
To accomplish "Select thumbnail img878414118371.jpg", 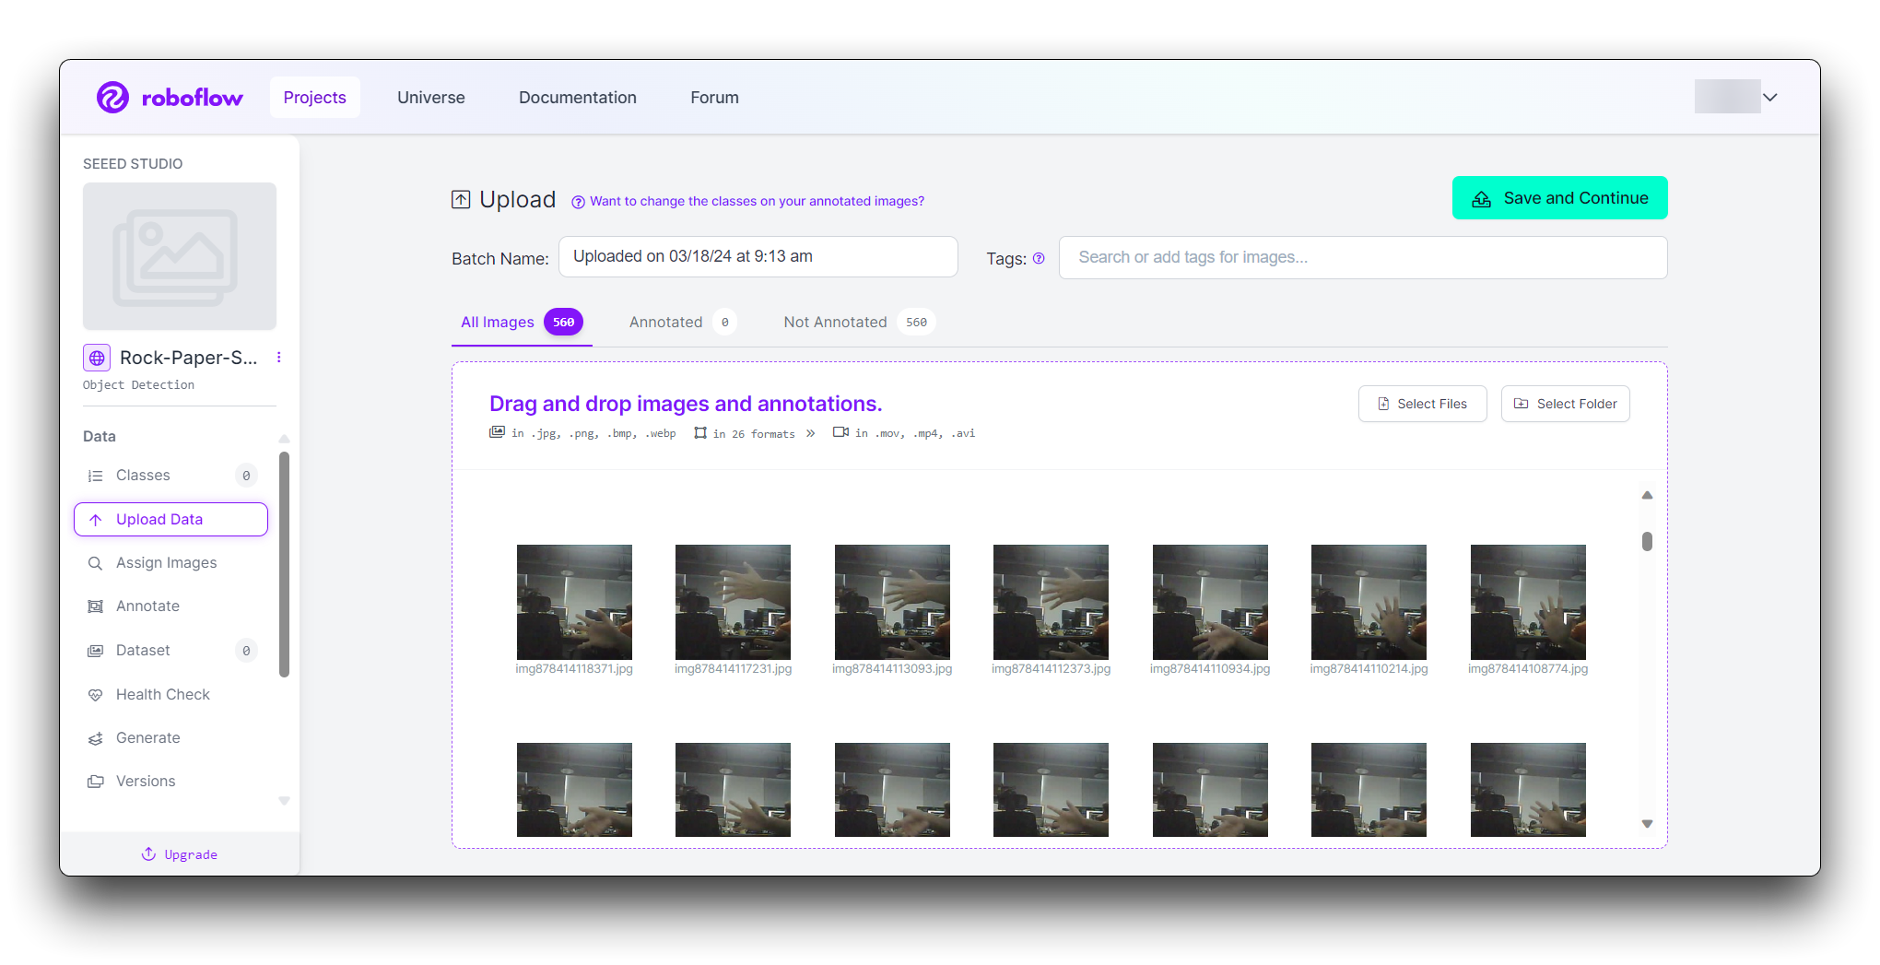I will coord(574,602).
